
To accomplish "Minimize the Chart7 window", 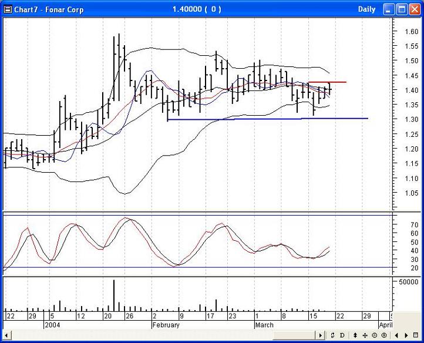I will (389, 9).
